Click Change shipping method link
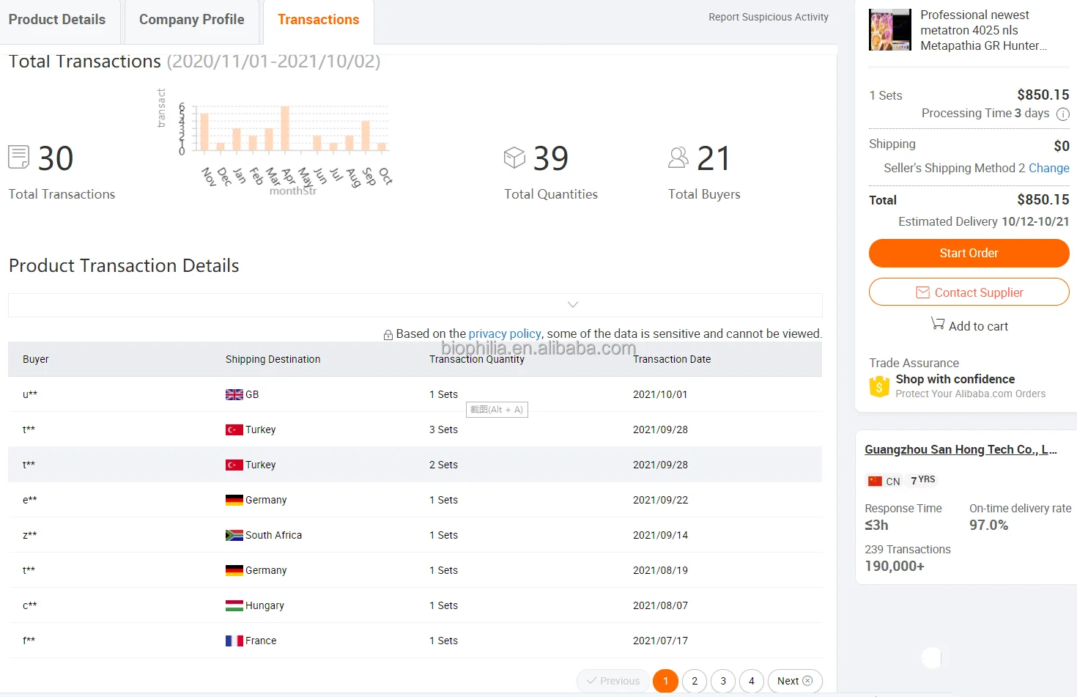1077x697 pixels. click(x=1049, y=168)
